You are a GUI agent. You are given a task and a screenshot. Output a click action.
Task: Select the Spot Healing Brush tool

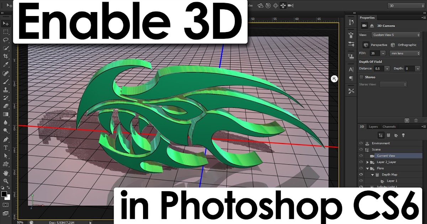tap(6, 73)
